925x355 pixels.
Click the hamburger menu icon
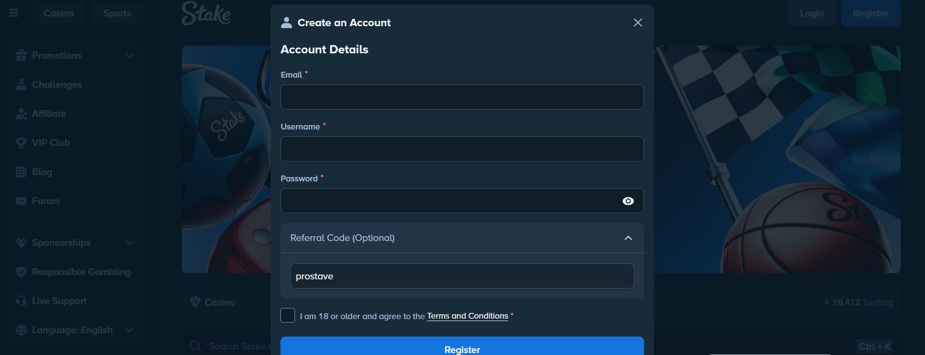[14, 13]
